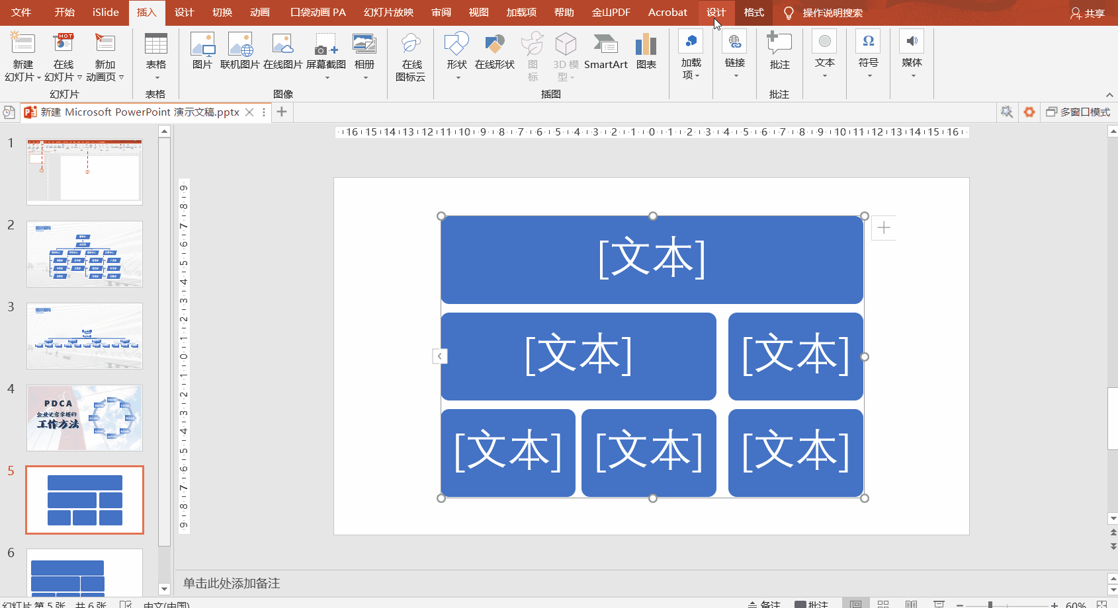Collapse the ribbon with the chevron

(1109, 95)
